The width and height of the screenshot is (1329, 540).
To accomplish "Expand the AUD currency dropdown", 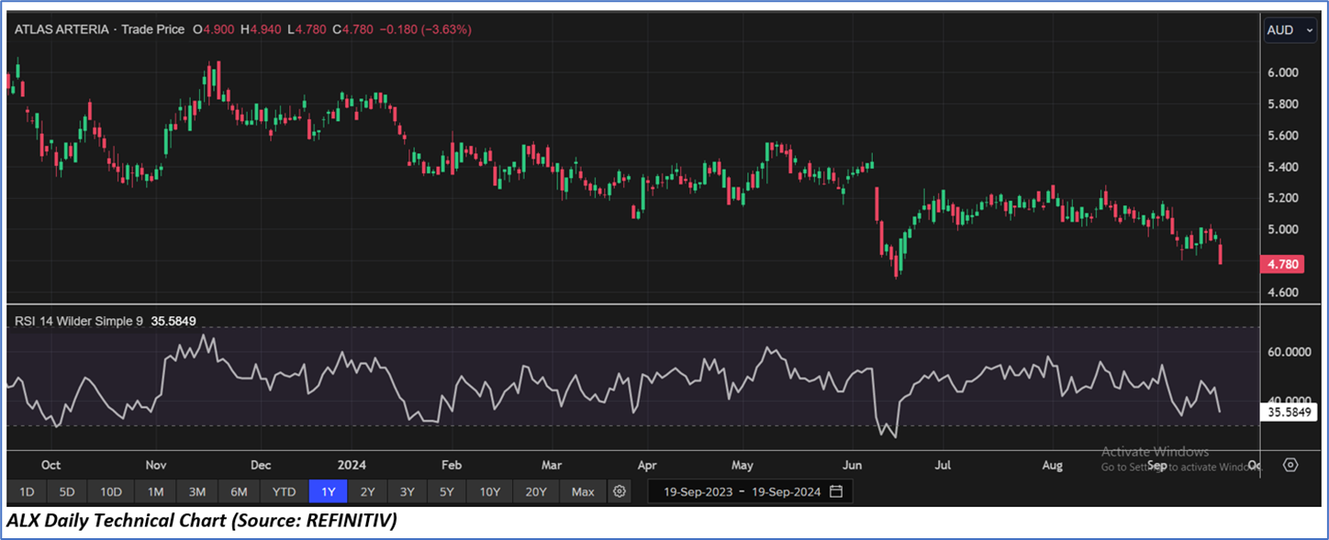I will click(1290, 30).
